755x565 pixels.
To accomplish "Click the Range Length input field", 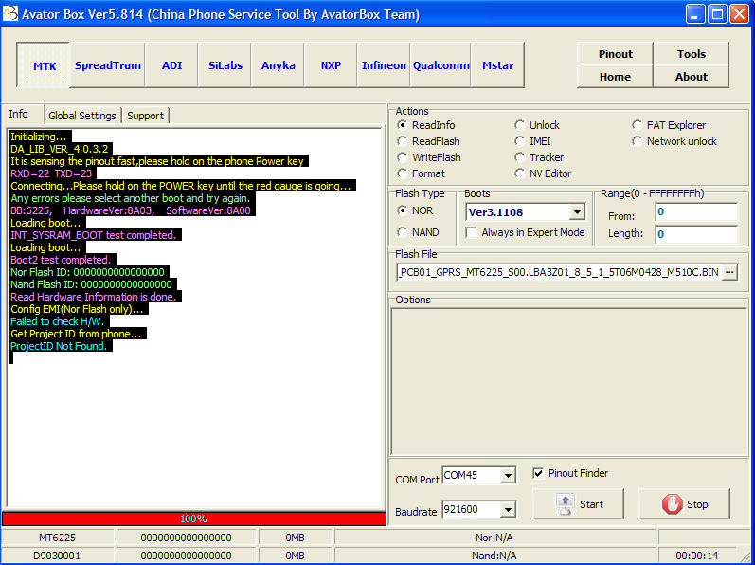I will tap(696, 234).
